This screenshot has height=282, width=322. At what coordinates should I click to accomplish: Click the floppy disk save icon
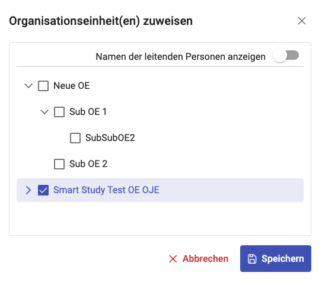[x=252, y=259]
